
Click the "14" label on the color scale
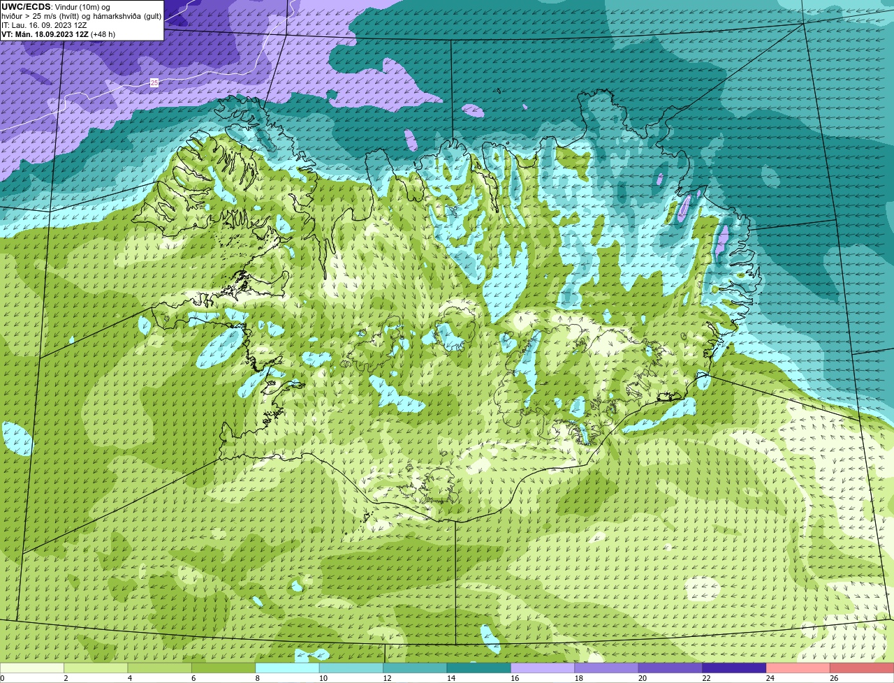(450, 678)
